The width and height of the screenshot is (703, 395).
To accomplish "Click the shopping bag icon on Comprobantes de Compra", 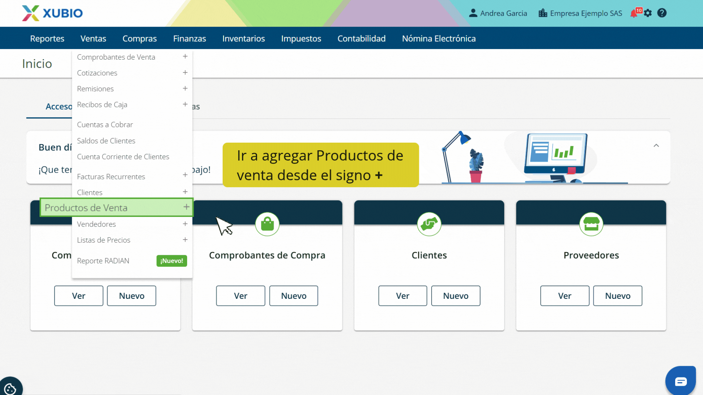I will point(267,224).
